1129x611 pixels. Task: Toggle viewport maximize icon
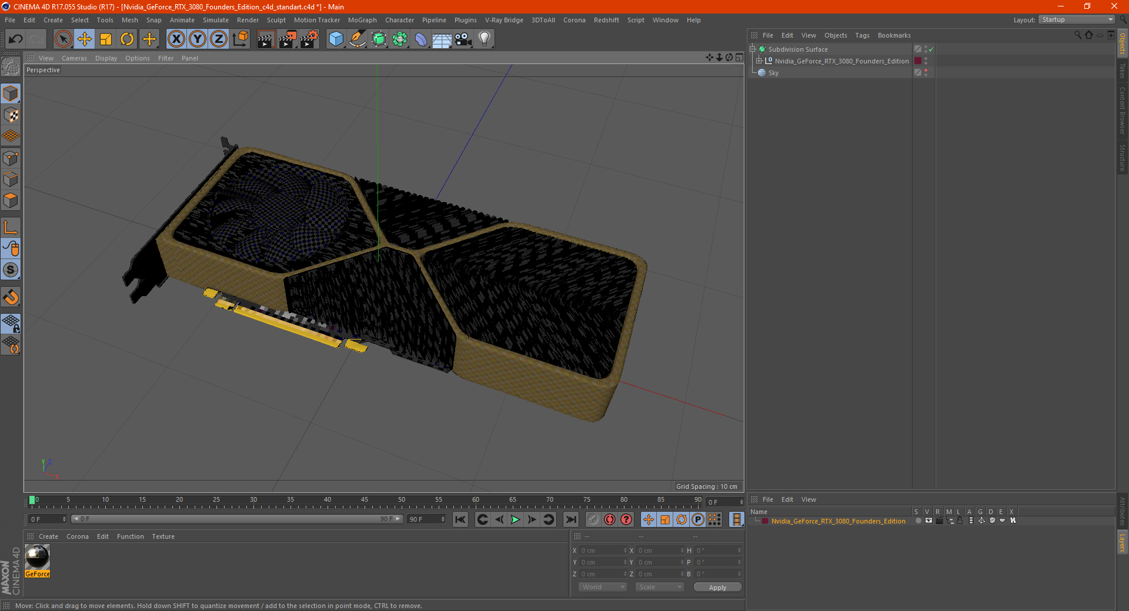pos(739,58)
